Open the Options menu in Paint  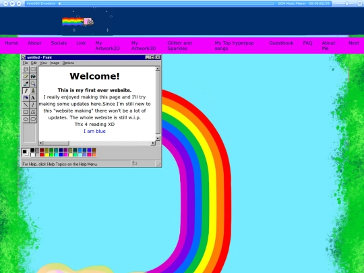68,63
